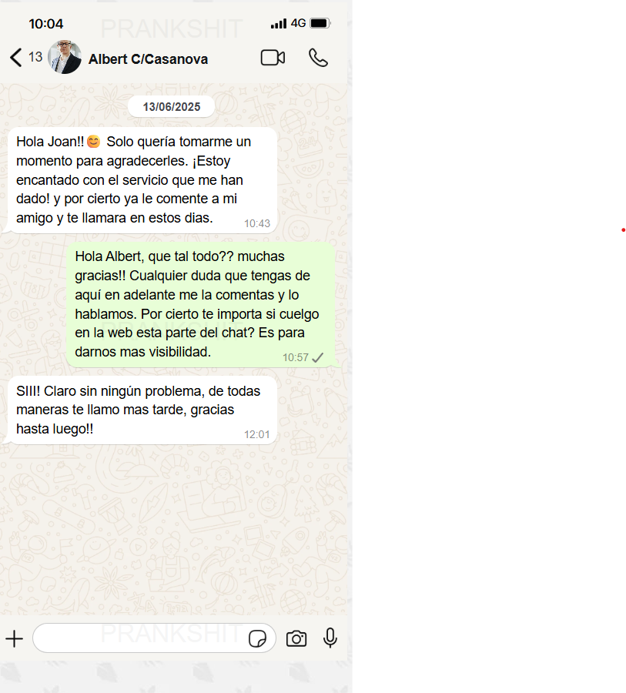Image resolution: width=626 pixels, height=693 pixels.
Task: Open Albert's profile picture
Action: tap(65, 57)
